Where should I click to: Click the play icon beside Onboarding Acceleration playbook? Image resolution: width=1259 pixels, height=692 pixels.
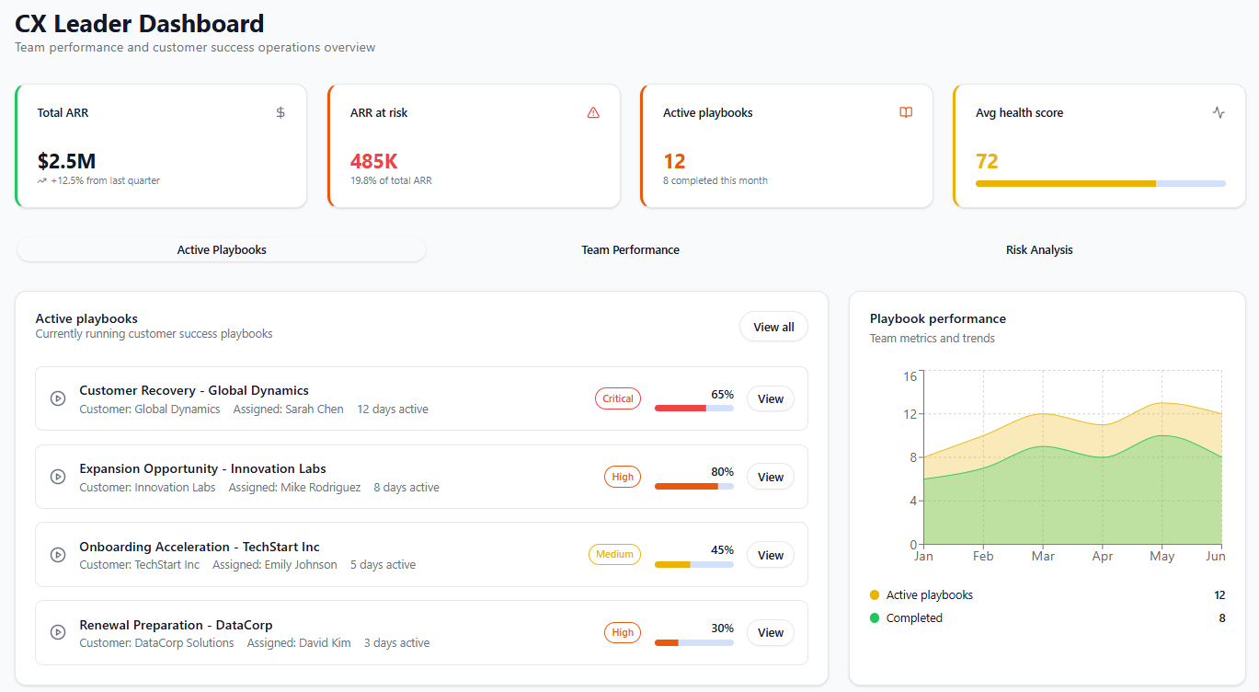(x=57, y=554)
